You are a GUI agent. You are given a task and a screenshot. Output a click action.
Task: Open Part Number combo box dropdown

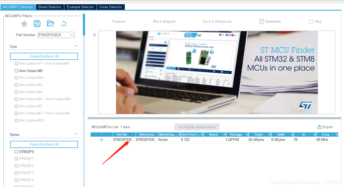point(72,35)
